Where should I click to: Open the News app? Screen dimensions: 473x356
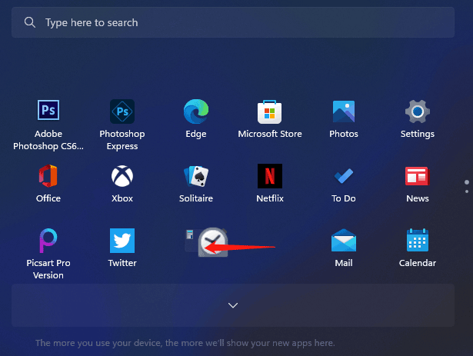point(418,176)
